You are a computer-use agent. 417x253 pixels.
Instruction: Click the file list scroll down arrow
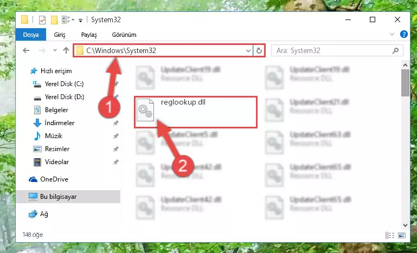[x=405, y=225]
